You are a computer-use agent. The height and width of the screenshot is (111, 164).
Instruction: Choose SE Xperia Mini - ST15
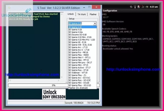[x=83, y=65]
